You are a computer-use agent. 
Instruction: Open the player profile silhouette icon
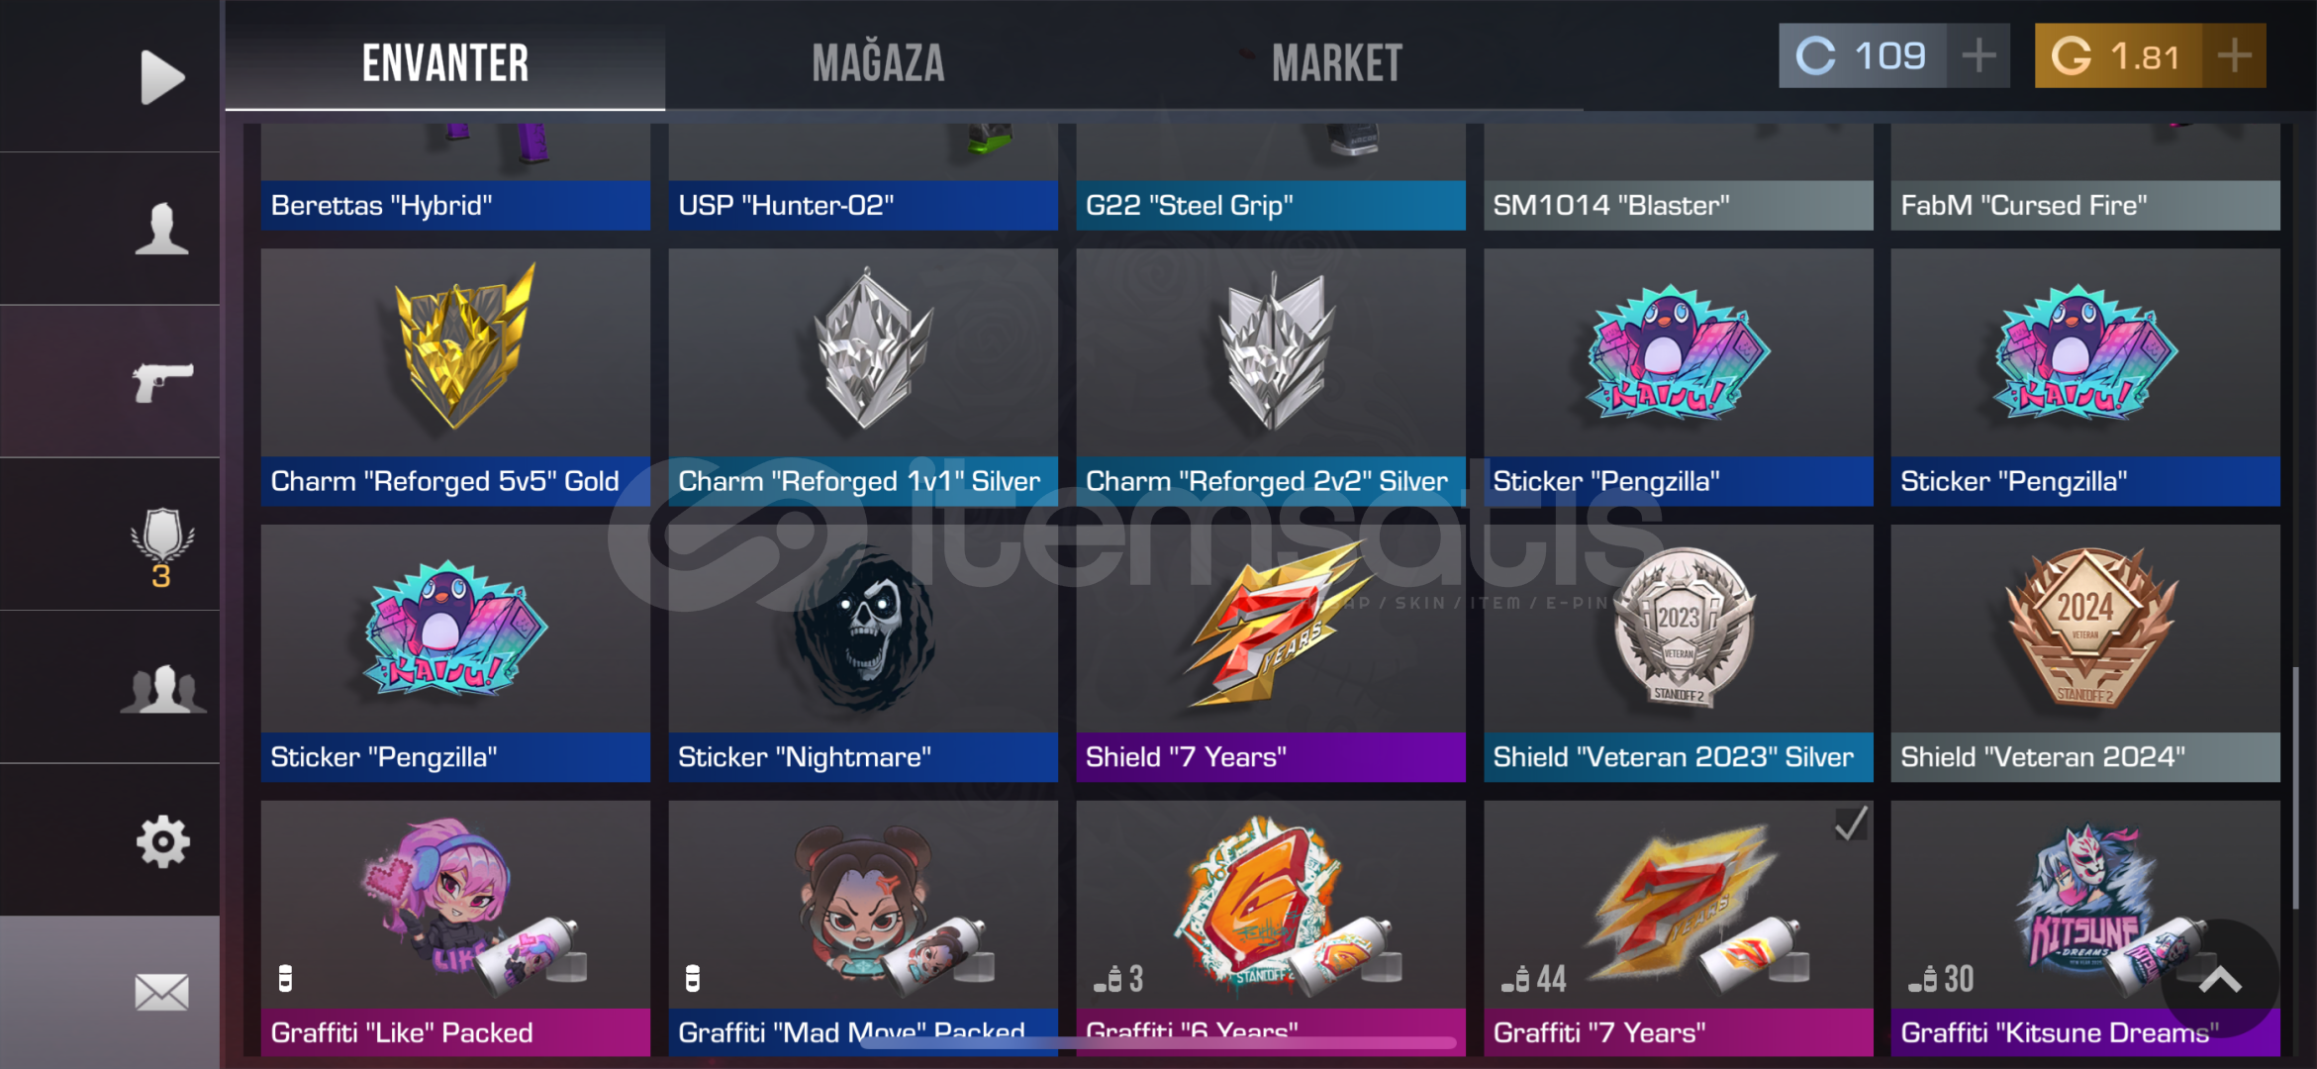click(162, 229)
